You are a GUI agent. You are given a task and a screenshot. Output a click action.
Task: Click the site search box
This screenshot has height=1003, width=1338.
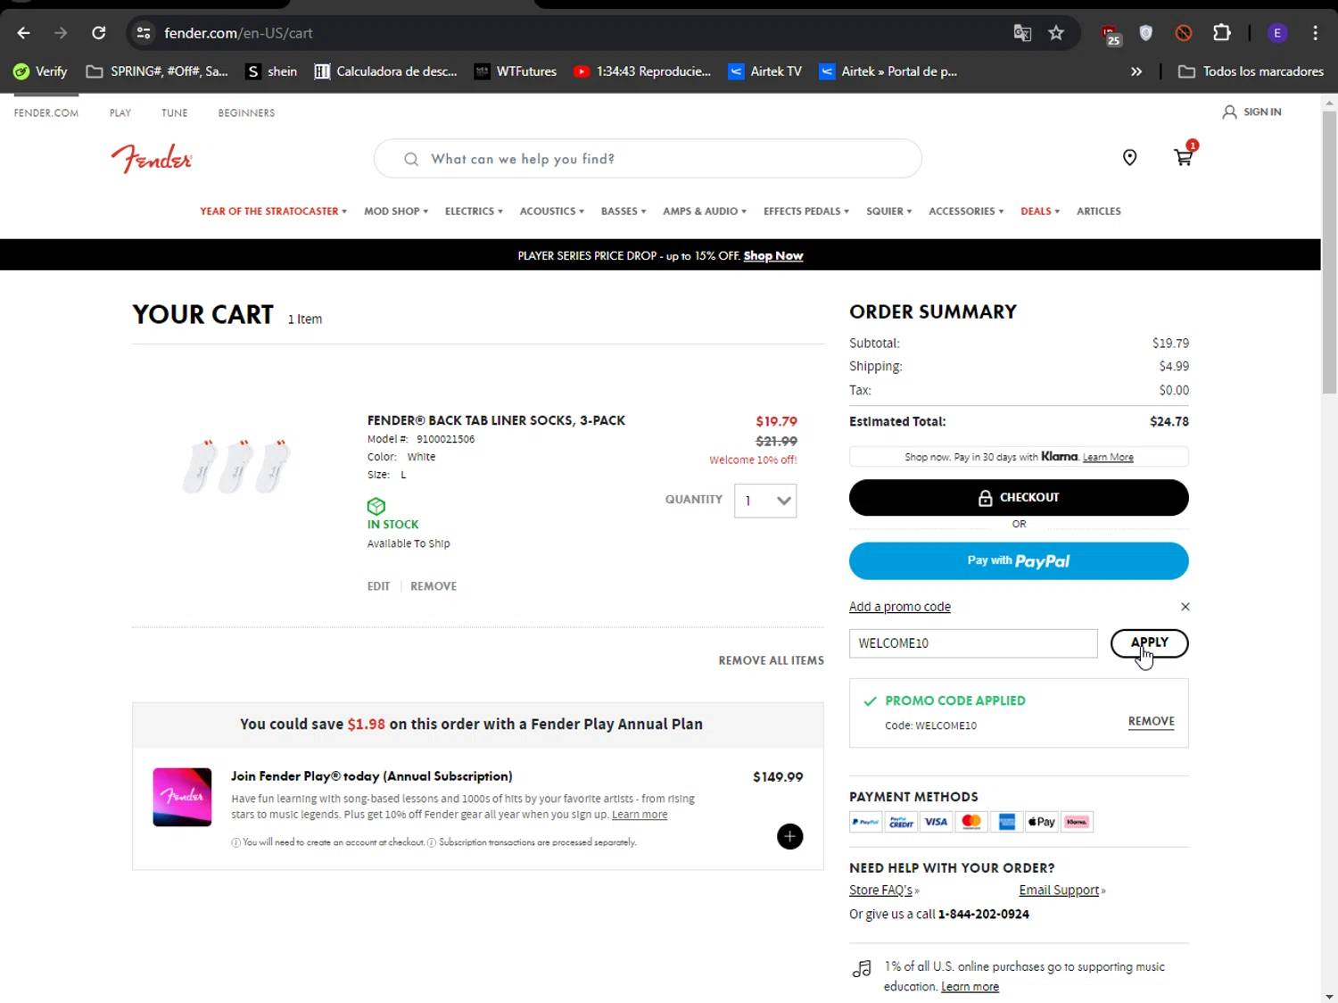click(x=648, y=159)
